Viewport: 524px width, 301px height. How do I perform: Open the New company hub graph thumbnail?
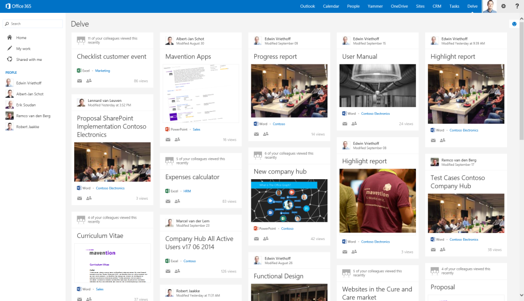tap(289, 201)
